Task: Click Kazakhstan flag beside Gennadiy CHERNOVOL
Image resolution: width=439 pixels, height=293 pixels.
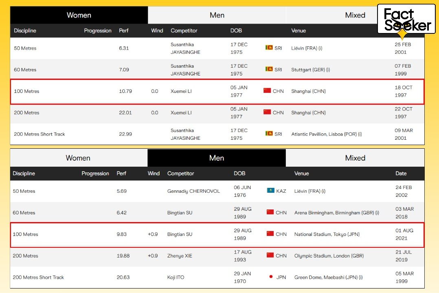Action: pyautogui.click(x=270, y=191)
